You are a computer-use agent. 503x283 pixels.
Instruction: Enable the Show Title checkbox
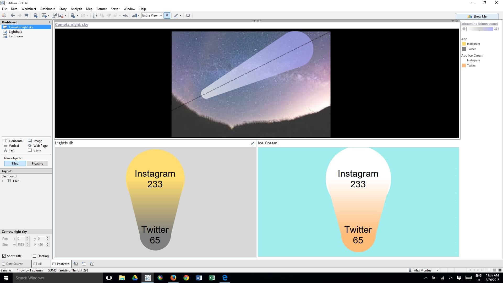click(x=4, y=256)
